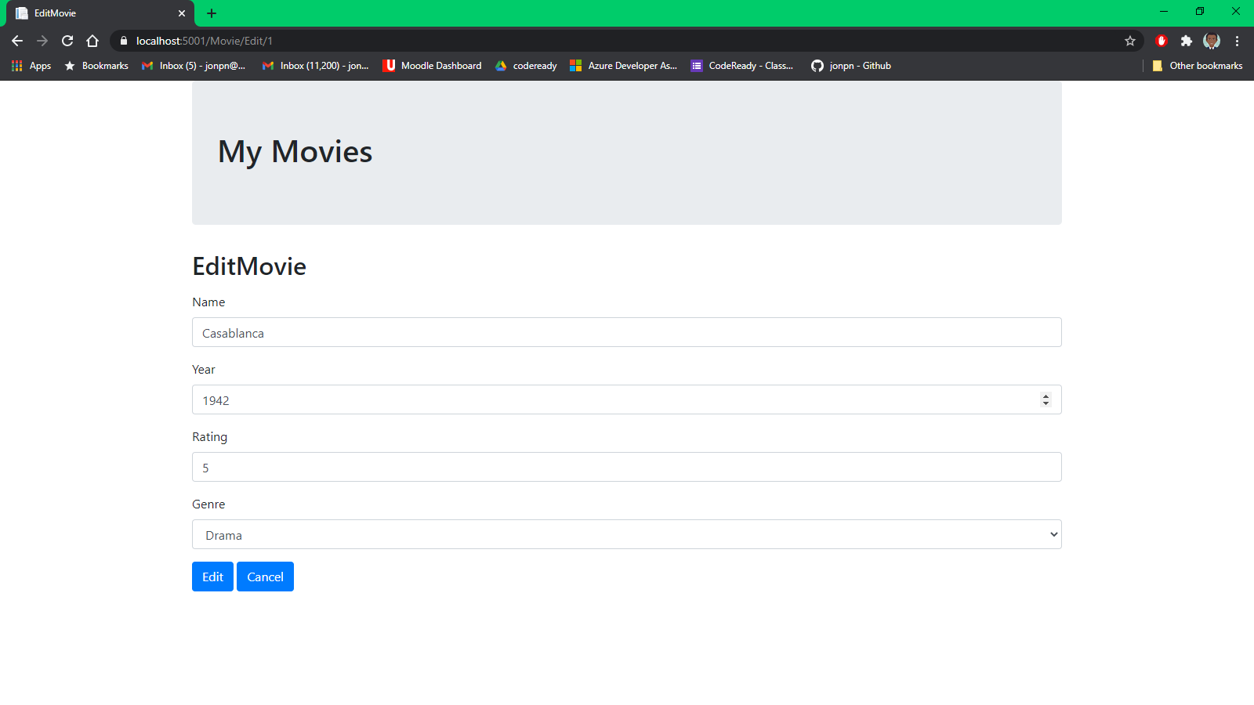Open the CodeReady - Class bookmark
1254x705 pixels.
click(x=750, y=66)
